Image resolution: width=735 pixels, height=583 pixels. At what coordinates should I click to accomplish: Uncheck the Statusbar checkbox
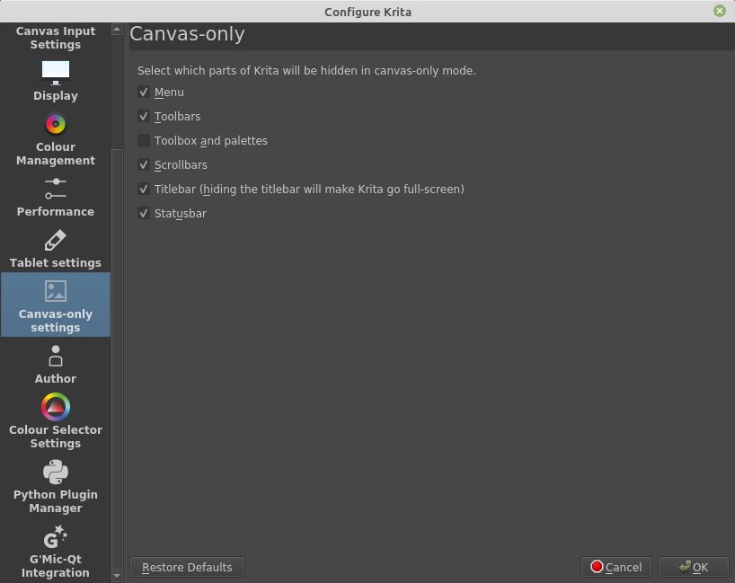pyautogui.click(x=144, y=214)
